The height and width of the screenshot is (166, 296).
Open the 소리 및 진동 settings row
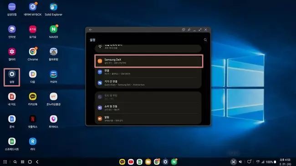[x=148, y=108]
